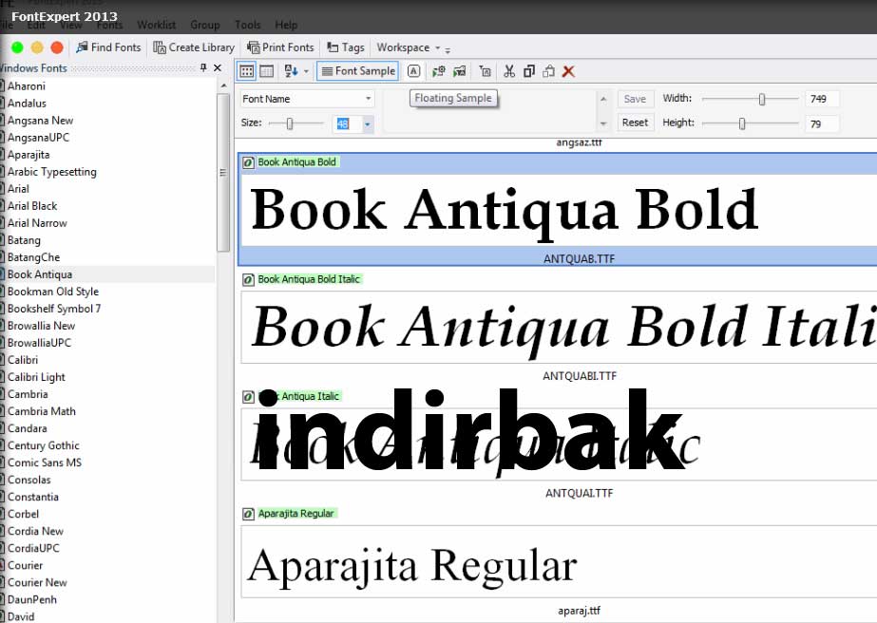Select the Aparajita Regular sample preview

pyautogui.click(x=559, y=562)
